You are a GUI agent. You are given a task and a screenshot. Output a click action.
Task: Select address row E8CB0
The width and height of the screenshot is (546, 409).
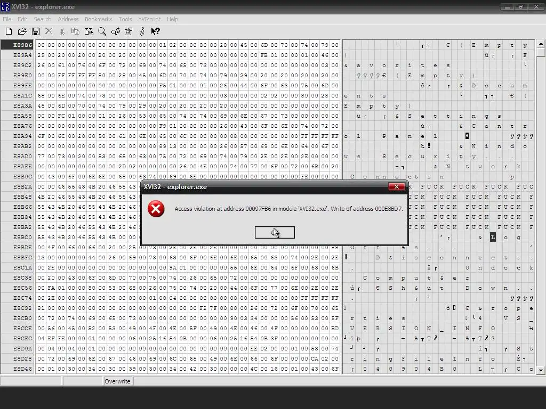(x=18, y=318)
